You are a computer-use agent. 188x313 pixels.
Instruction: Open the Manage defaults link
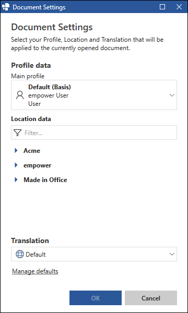(x=35, y=271)
